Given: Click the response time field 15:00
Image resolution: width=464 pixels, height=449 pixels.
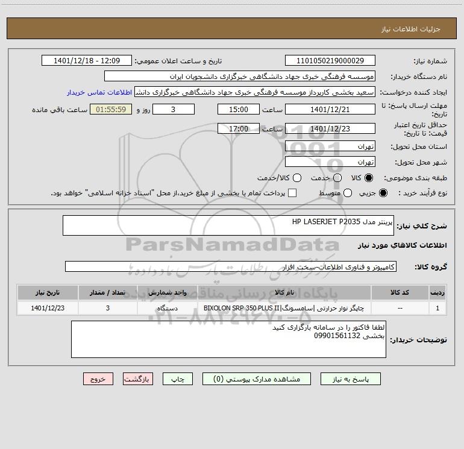Looking at the screenshot, I should (239, 109).
